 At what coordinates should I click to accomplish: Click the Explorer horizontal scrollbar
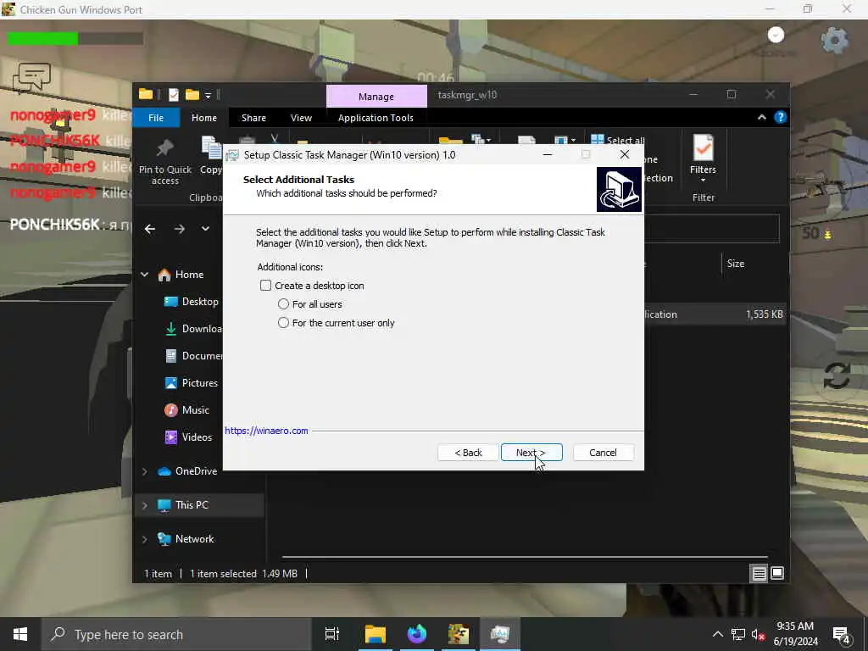coord(525,556)
